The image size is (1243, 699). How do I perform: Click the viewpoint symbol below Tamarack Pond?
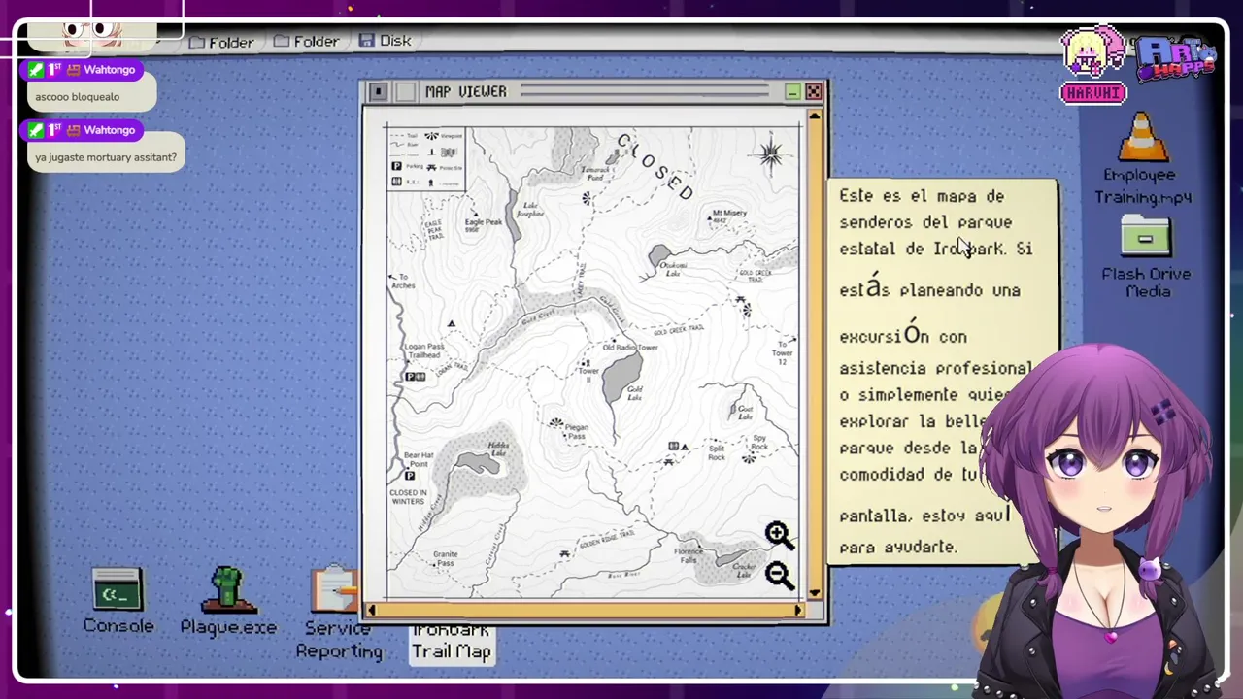coord(587,198)
